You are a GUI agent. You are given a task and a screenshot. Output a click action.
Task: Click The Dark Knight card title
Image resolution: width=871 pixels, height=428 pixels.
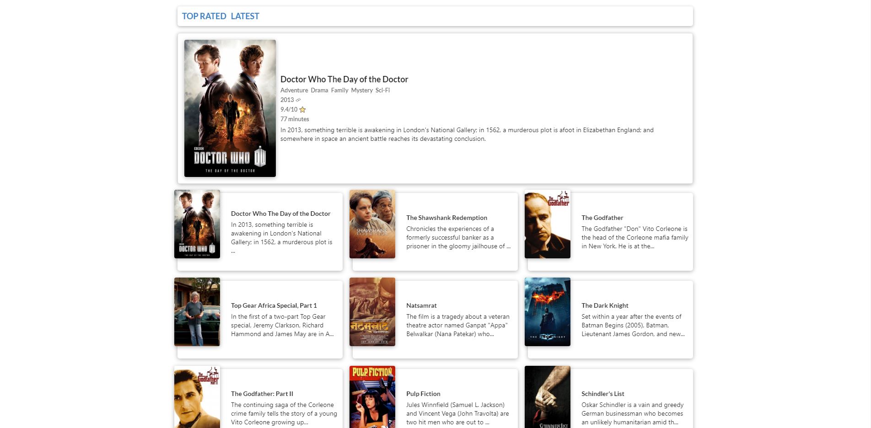tap(605, 305)
